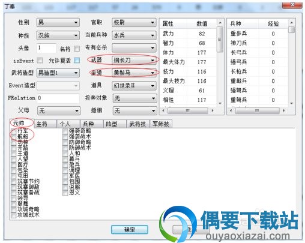Viewport: 305px width, 243px height.
Task: Click scroll-down arrow in 属性 attribute list
Action: (x=220, y=103)
